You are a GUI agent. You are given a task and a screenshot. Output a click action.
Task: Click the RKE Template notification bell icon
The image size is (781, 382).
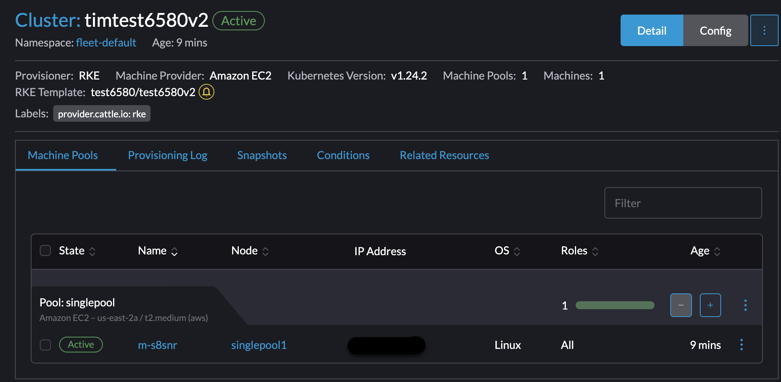206,92
